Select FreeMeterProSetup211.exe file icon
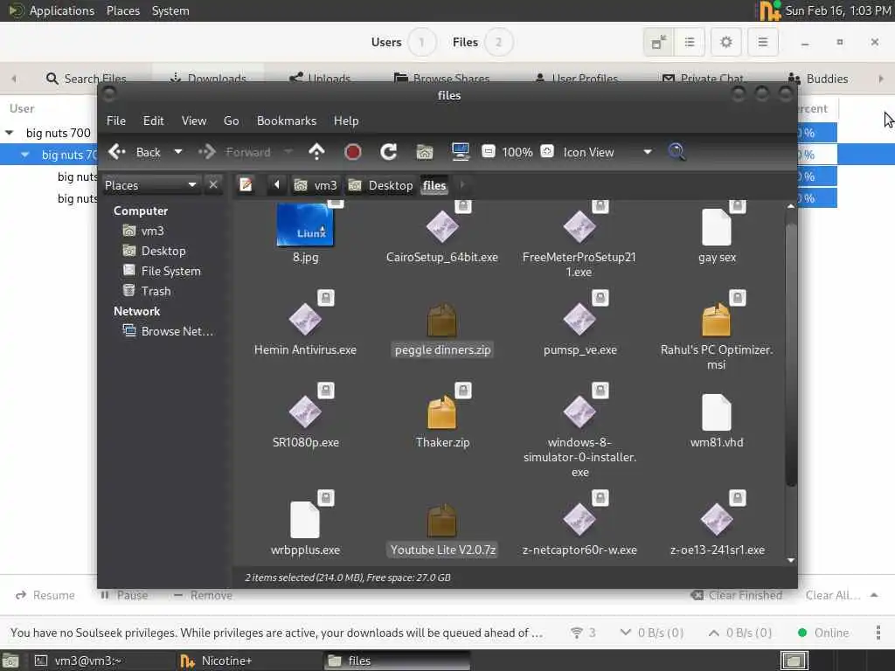 (579, 226)
